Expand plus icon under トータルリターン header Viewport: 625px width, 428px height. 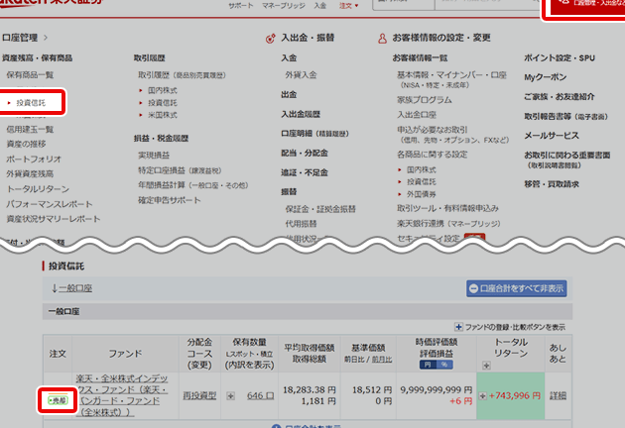[x=486, y=366]
